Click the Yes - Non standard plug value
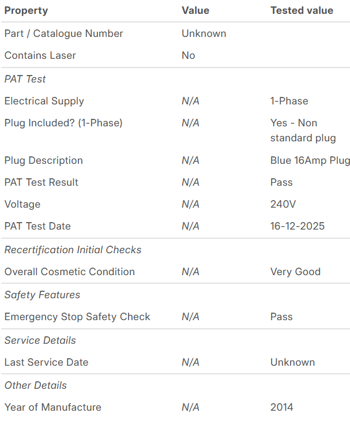The height and width of the screenshot is (428, 350). point(303,130)
